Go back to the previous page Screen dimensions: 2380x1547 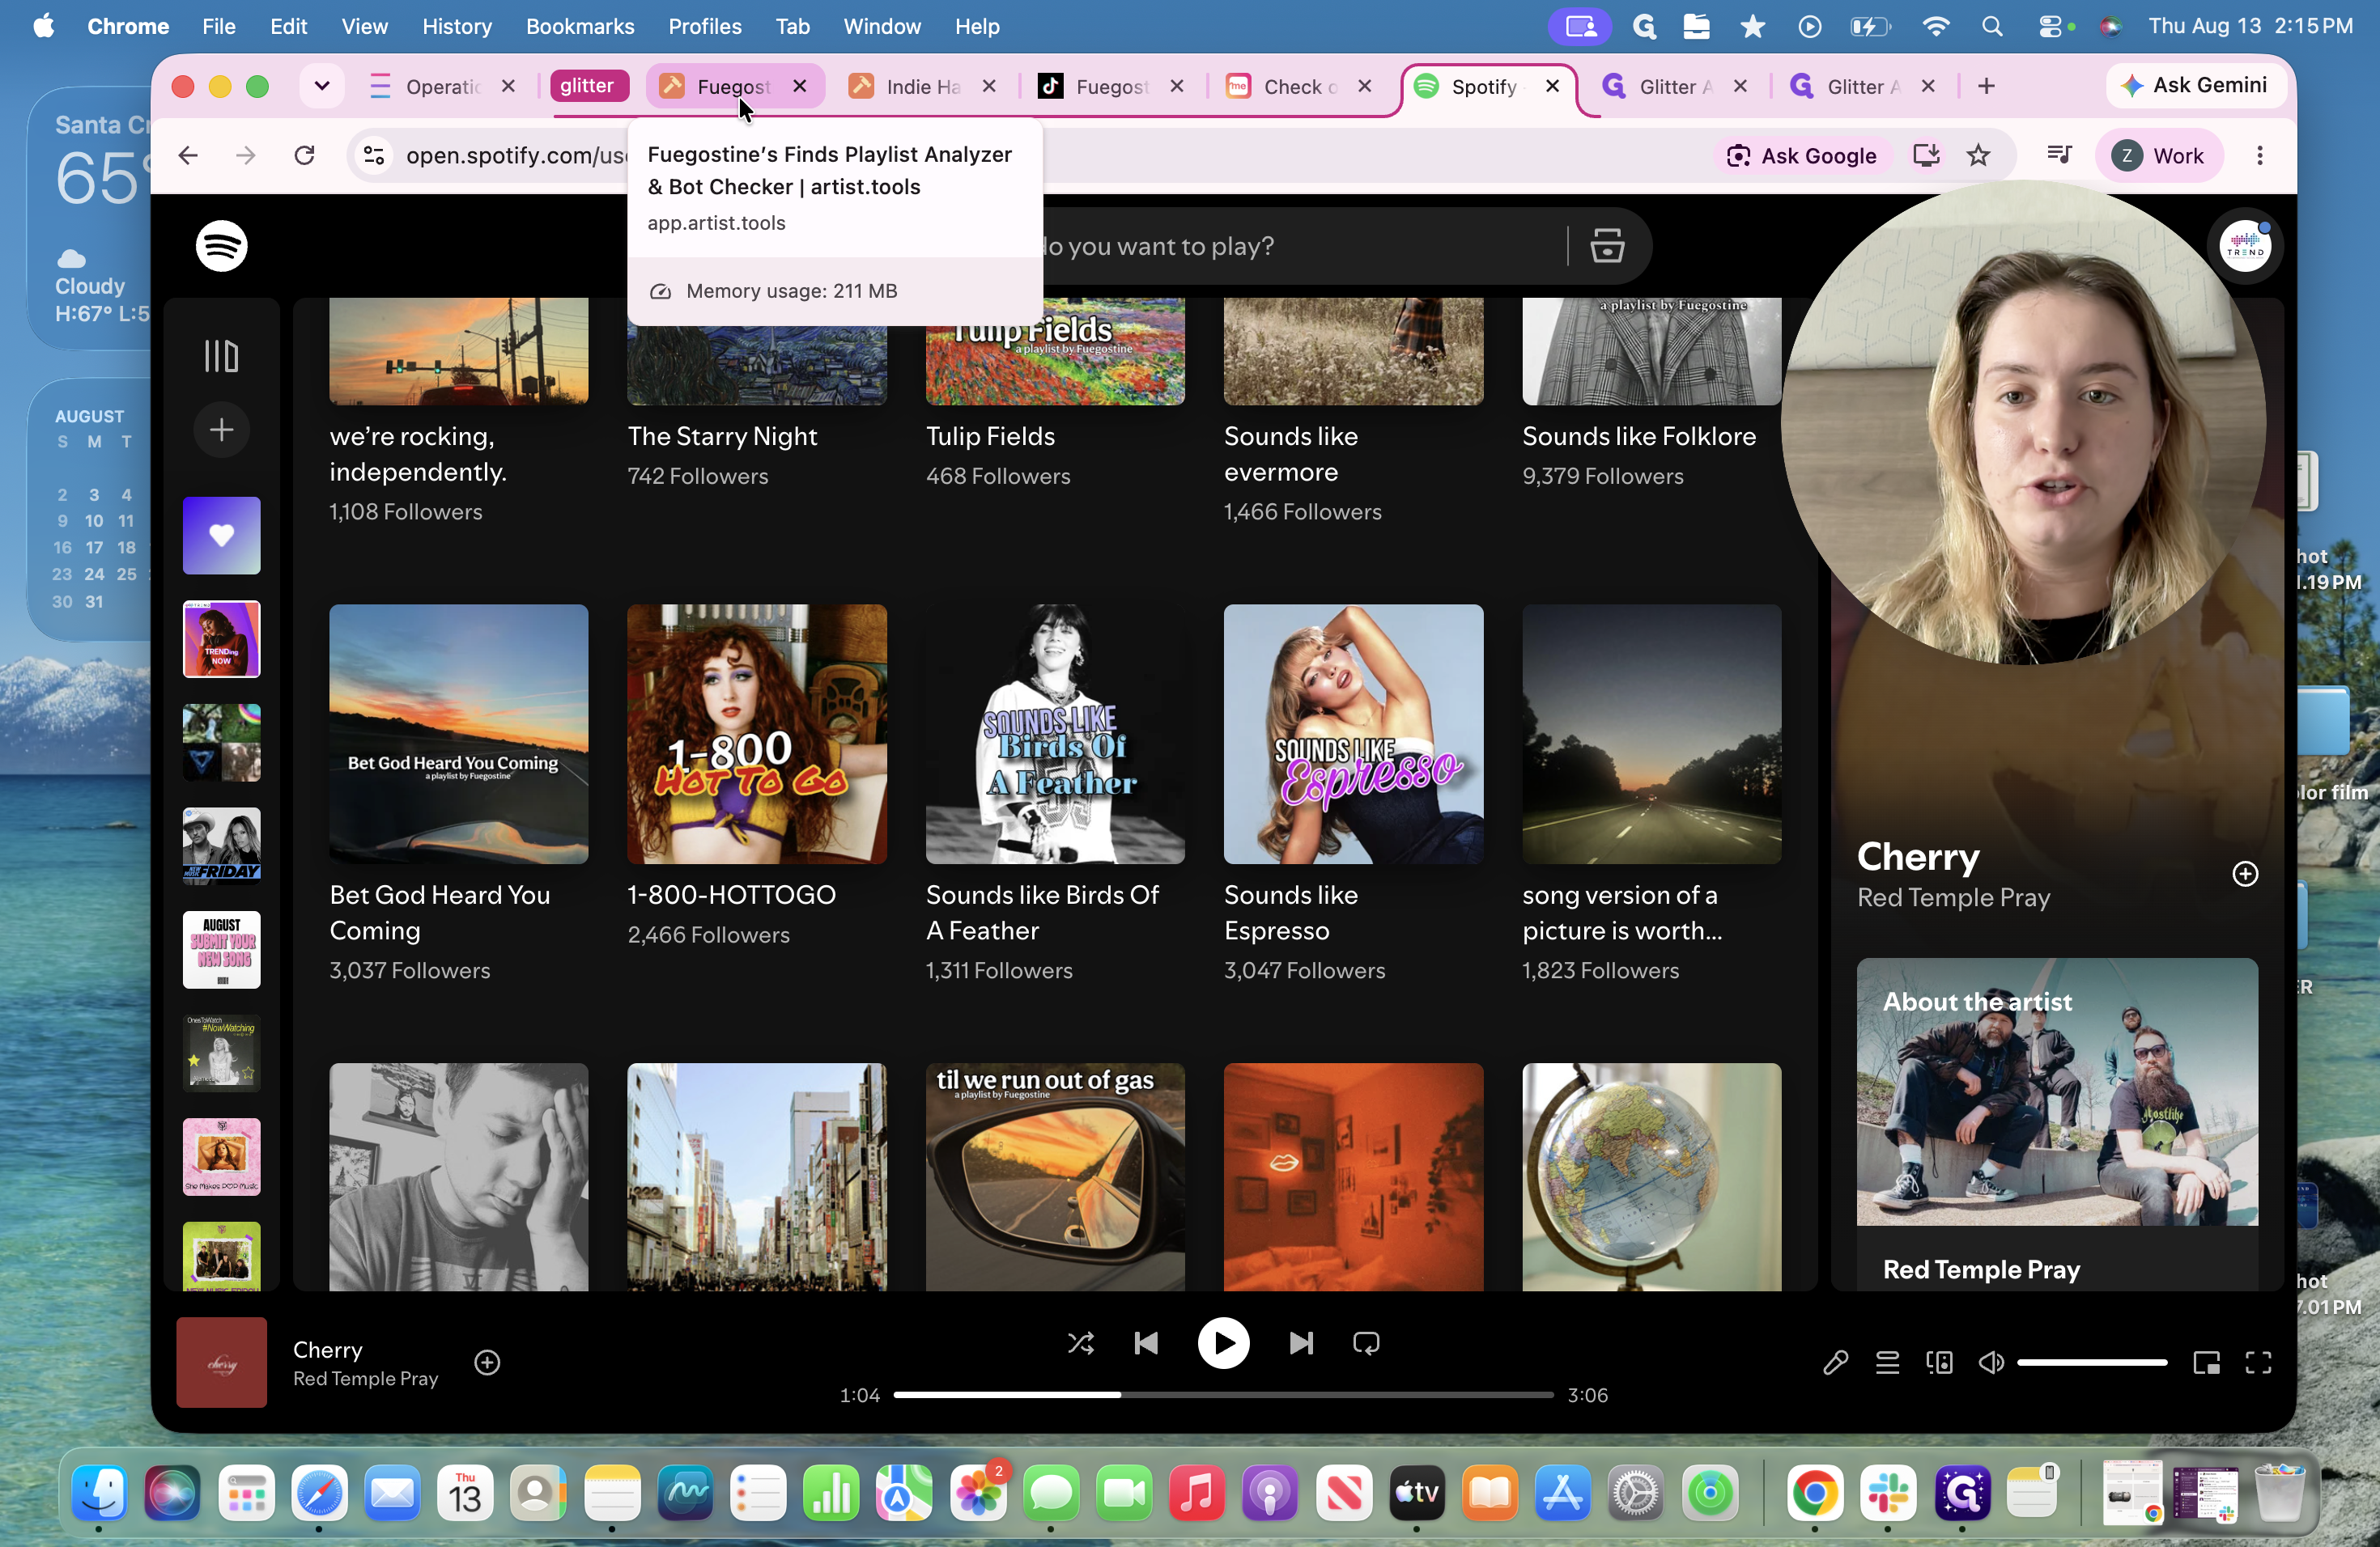click(x=188, y=155)
